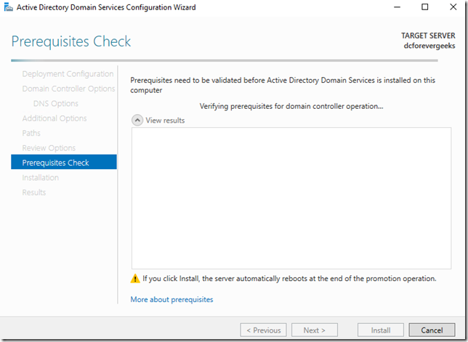Maximize the wizard window
This screenshot has width=468, height=342.
[x=425, y=7]
